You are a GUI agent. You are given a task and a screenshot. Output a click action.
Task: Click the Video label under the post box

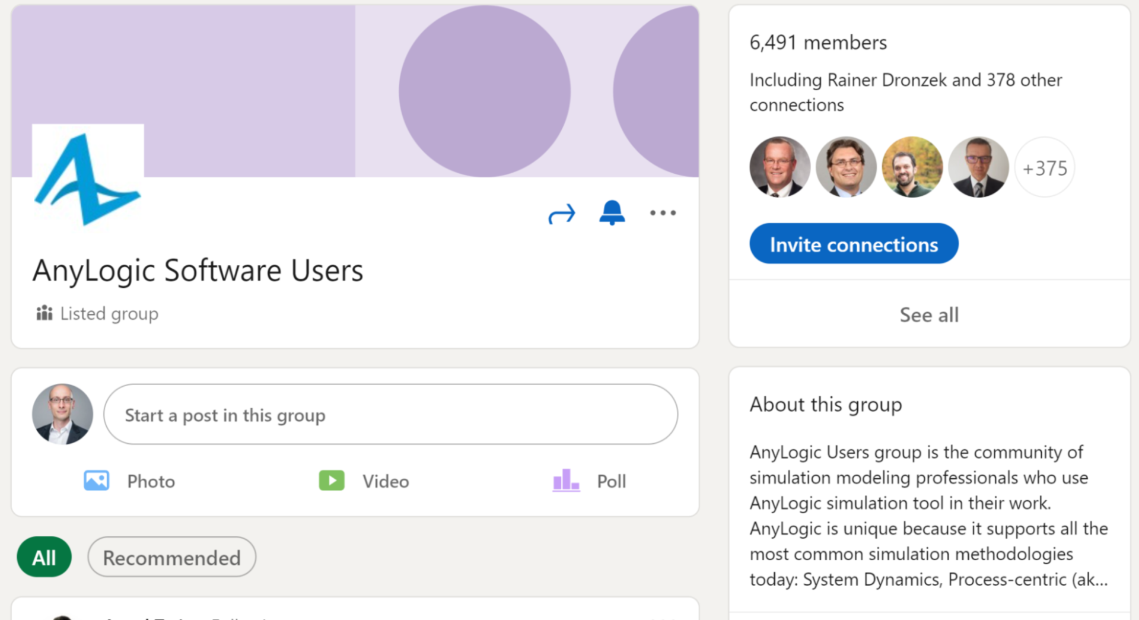[x=386, y=481]
